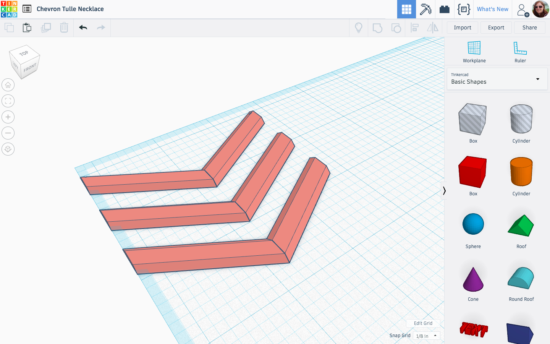This screenshot has height=344, width=550.
Task: Click the Copy toolbar icon
Action: point(9,28)
